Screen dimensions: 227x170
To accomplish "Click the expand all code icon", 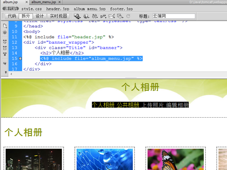I will (5, 54).
